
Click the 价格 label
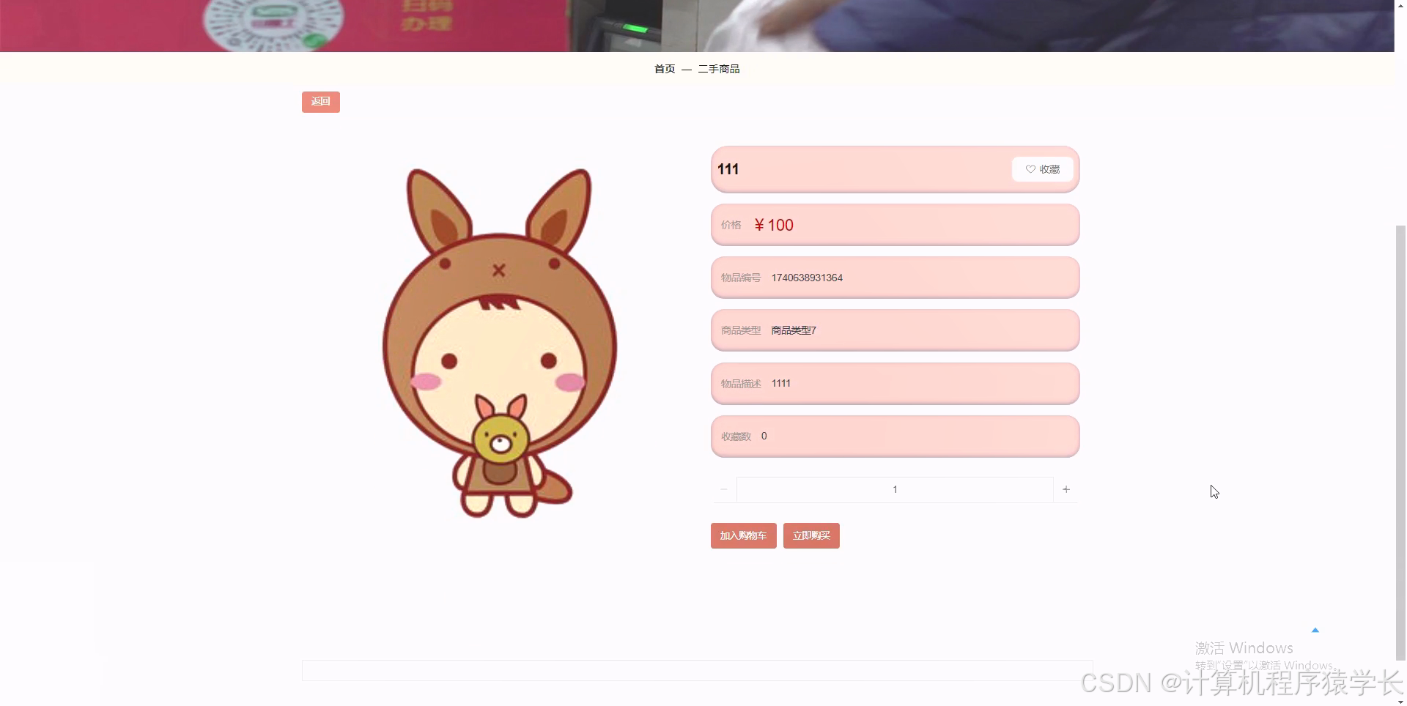(731, 225)
